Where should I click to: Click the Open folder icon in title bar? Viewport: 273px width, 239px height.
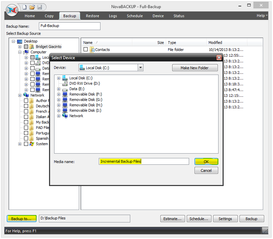(x=32, y=7)
